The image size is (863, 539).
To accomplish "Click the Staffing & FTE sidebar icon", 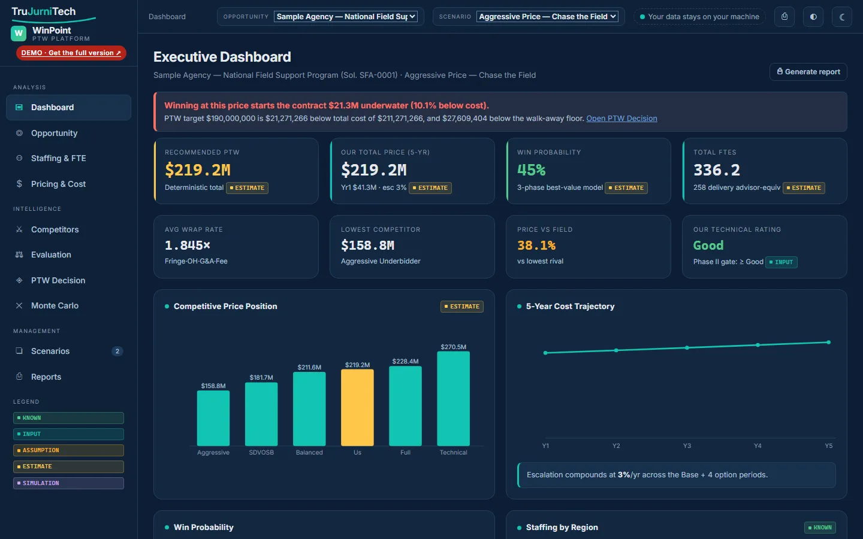I will tap(19, 158).
